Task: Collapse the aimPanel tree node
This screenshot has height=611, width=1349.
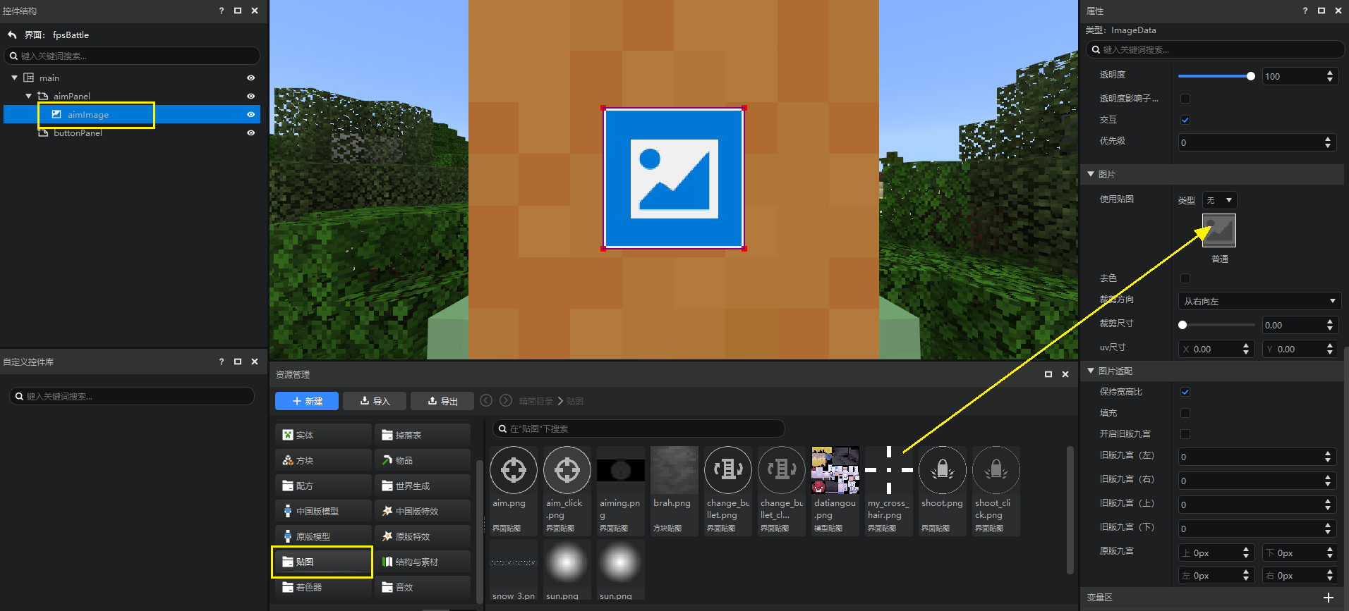Action: click(28, 96)
